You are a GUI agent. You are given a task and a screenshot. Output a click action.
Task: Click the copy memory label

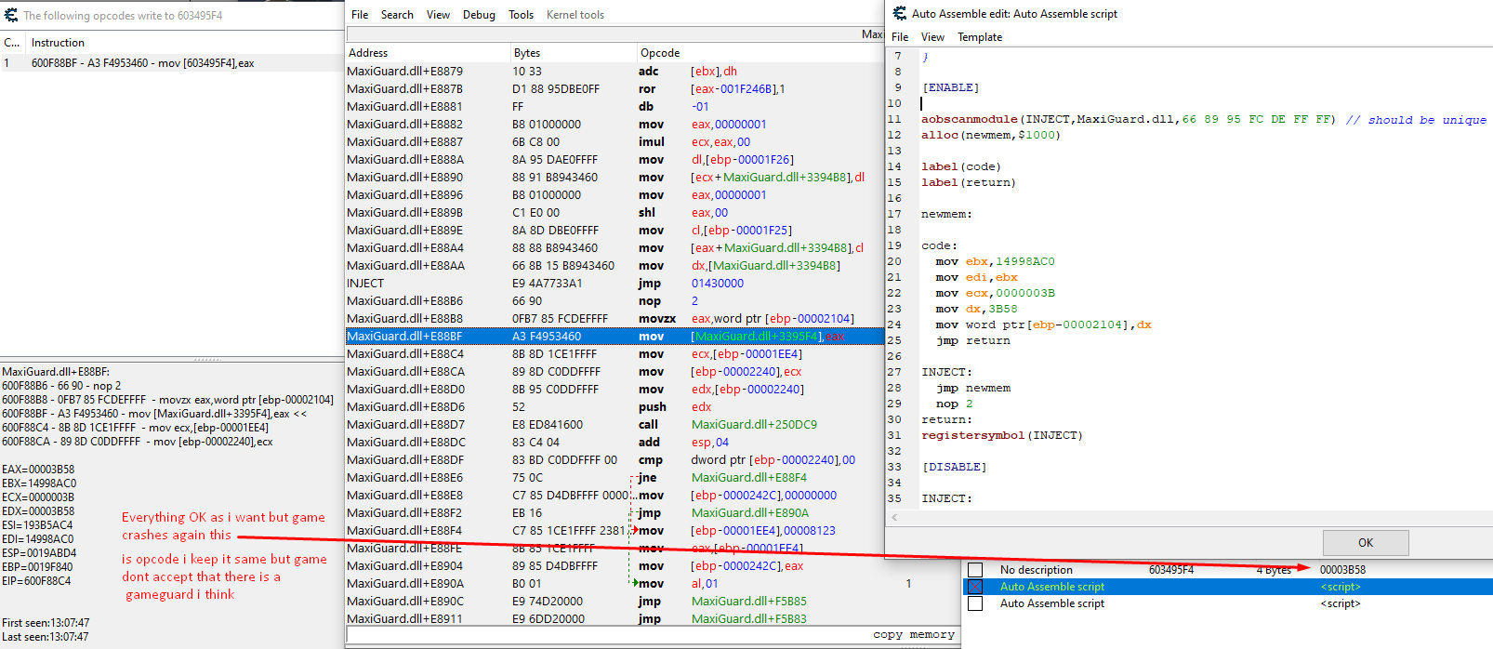[913, 635]
